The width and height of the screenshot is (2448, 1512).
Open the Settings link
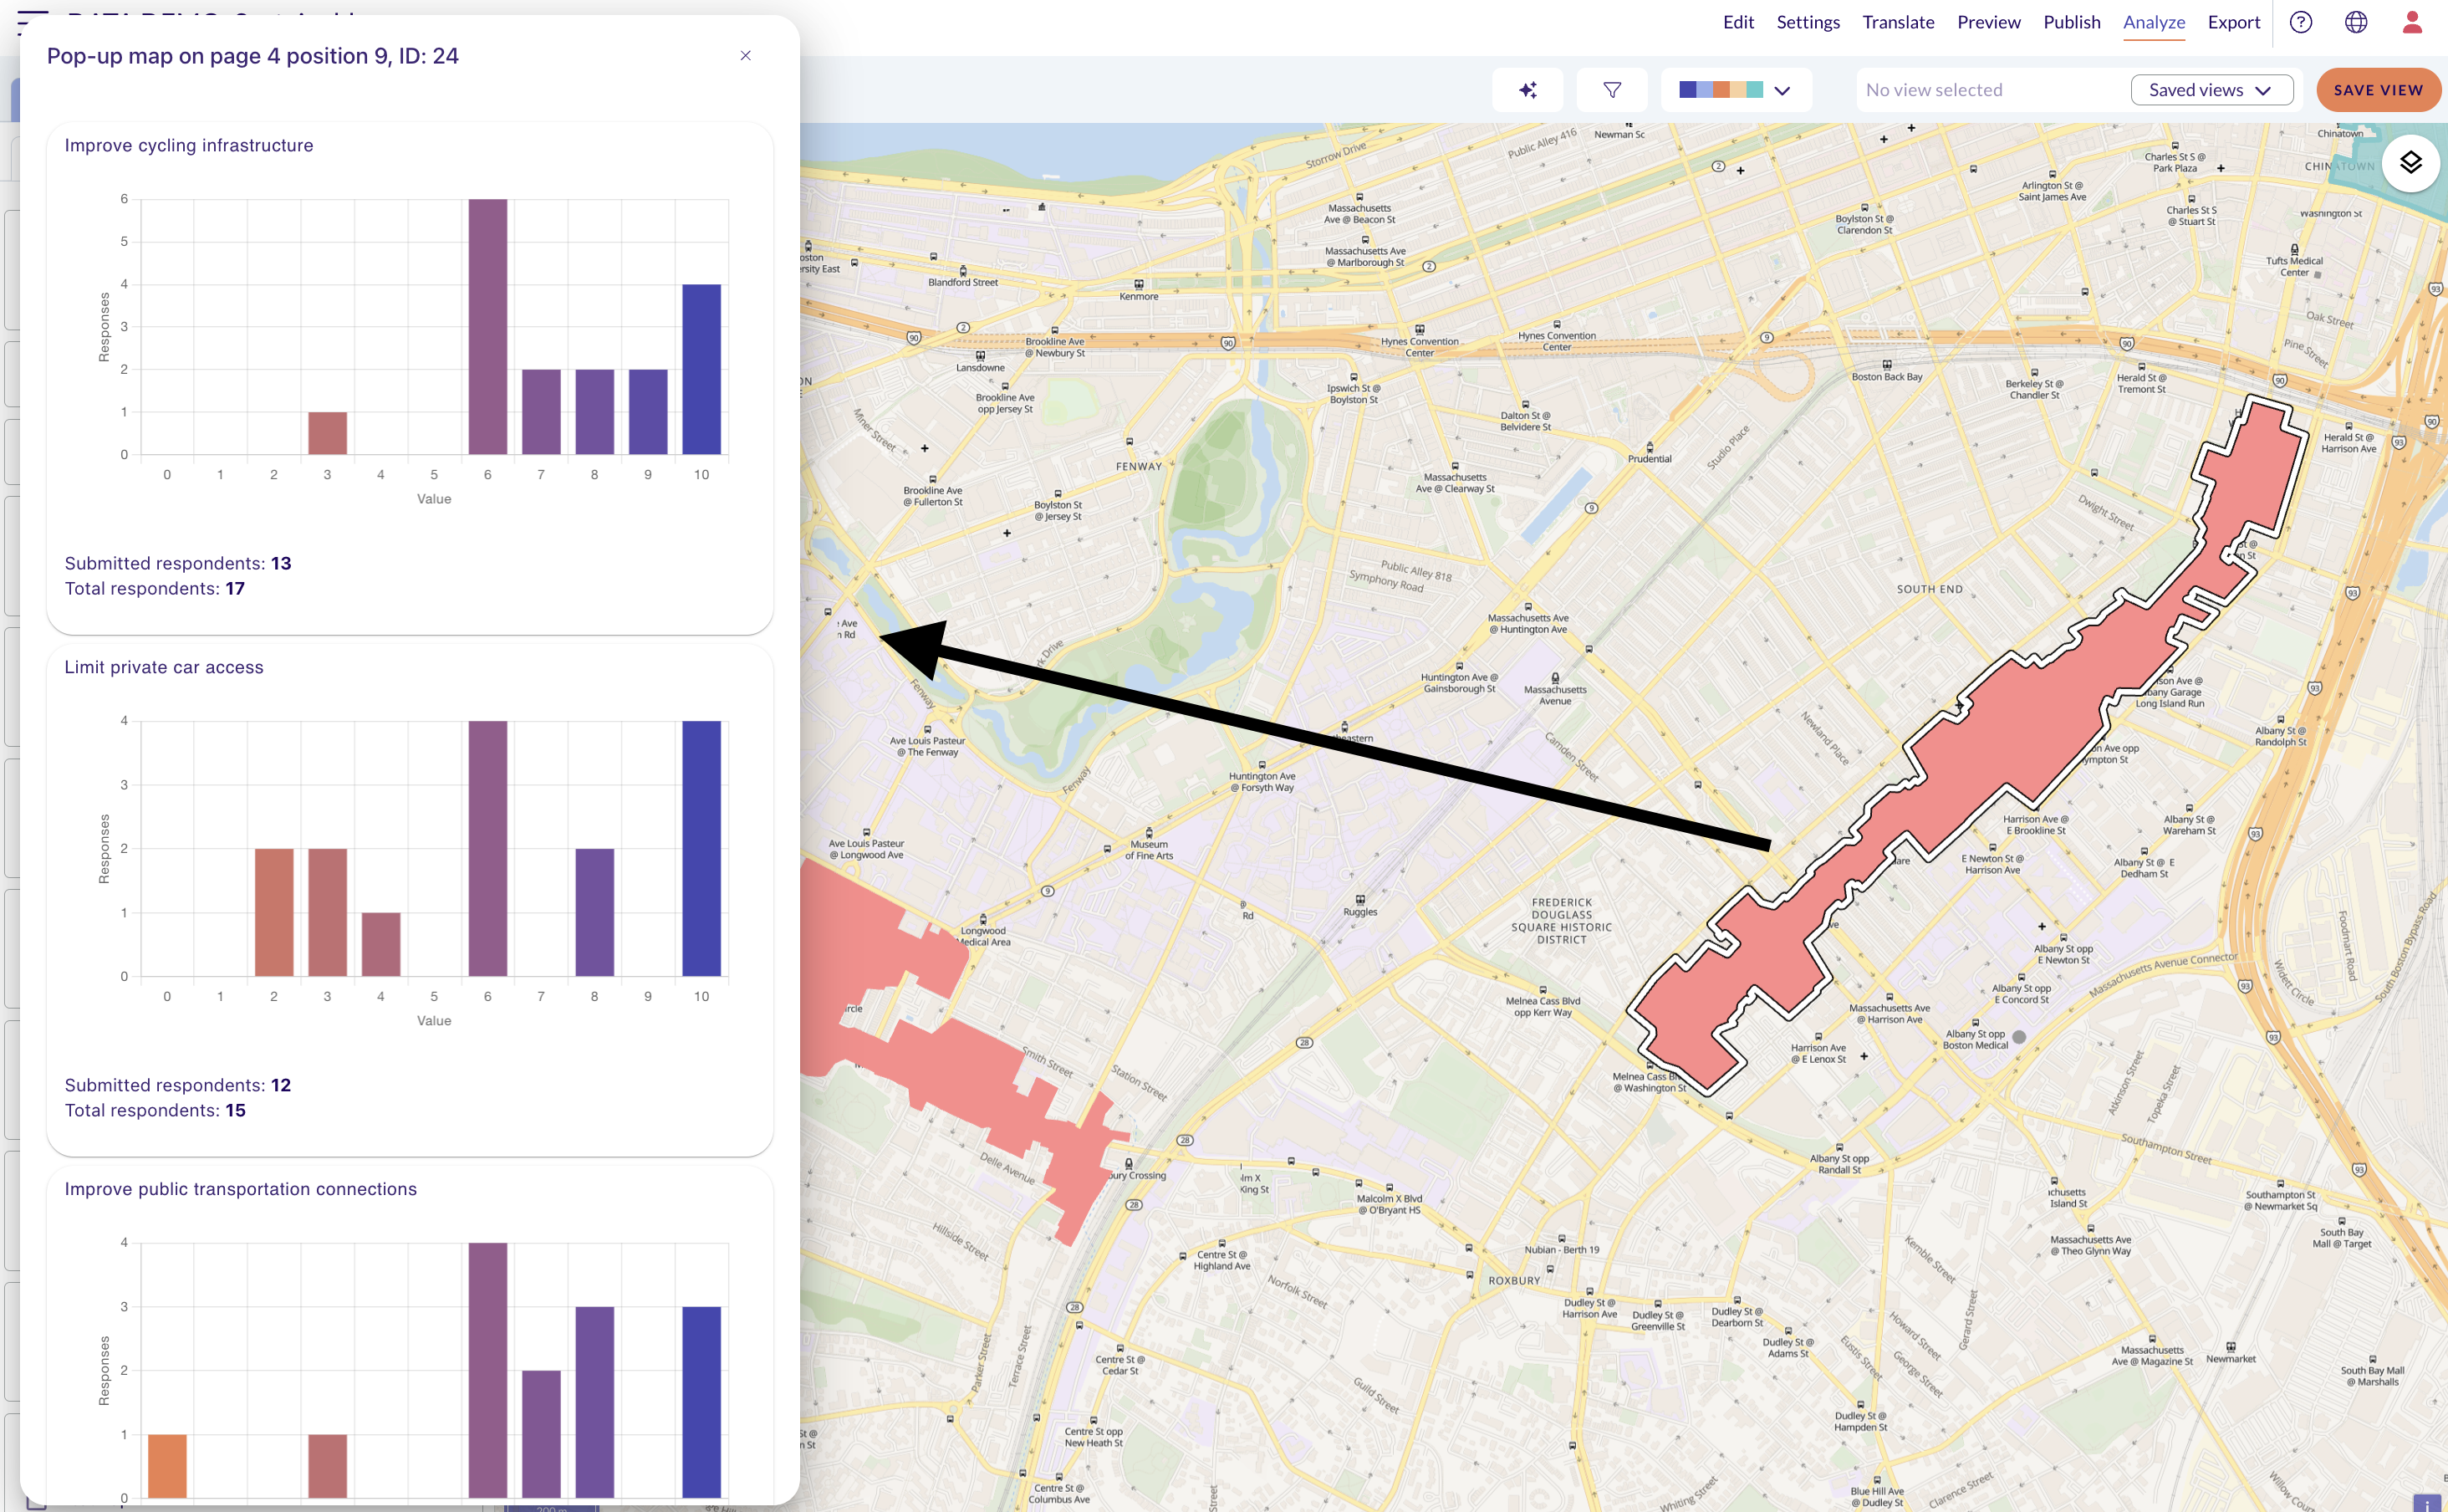[1808, 22]
